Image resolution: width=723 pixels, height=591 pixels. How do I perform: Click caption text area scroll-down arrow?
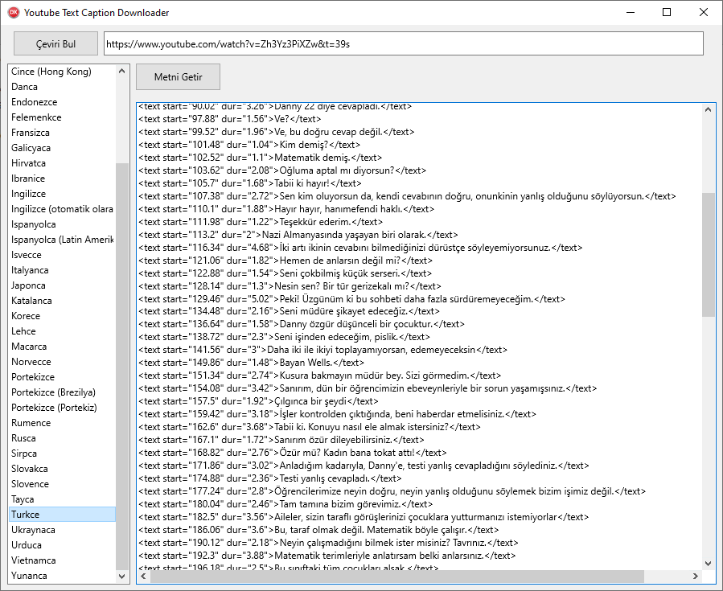(x=709, y=564)
